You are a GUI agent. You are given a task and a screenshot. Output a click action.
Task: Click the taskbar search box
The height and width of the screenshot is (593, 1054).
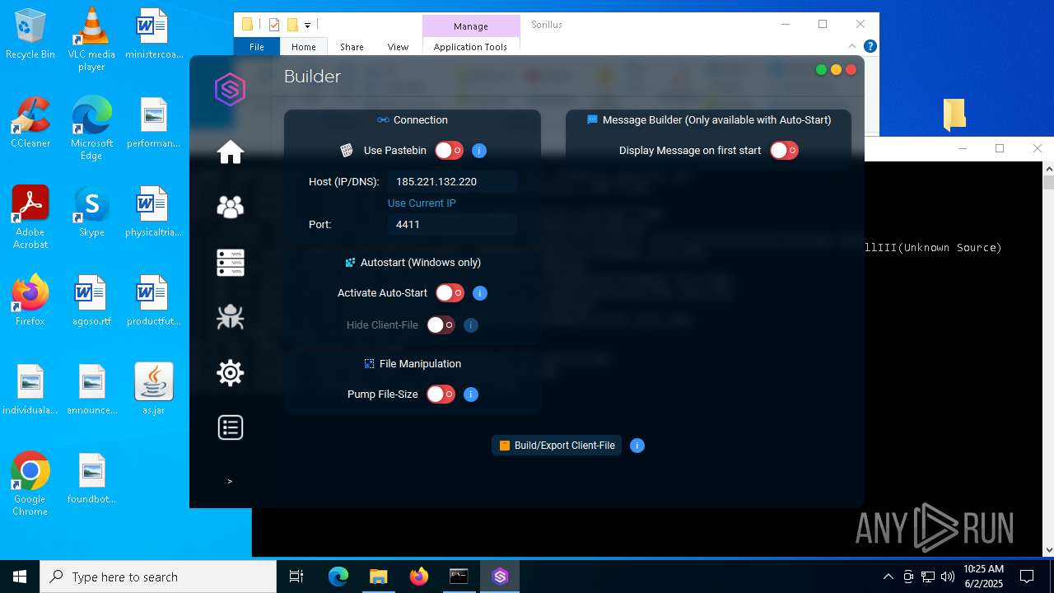click(x=158, y=577)
